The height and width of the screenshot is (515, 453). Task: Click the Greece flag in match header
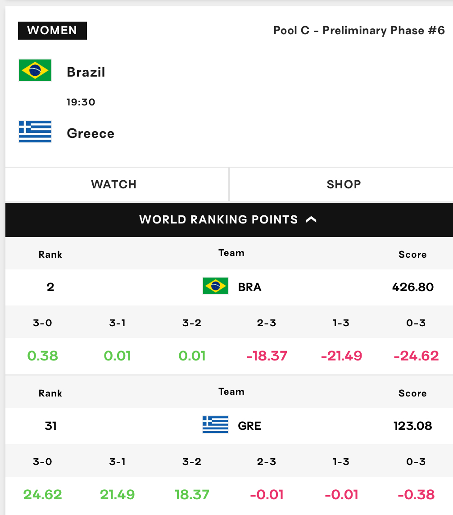pos(35,132)
